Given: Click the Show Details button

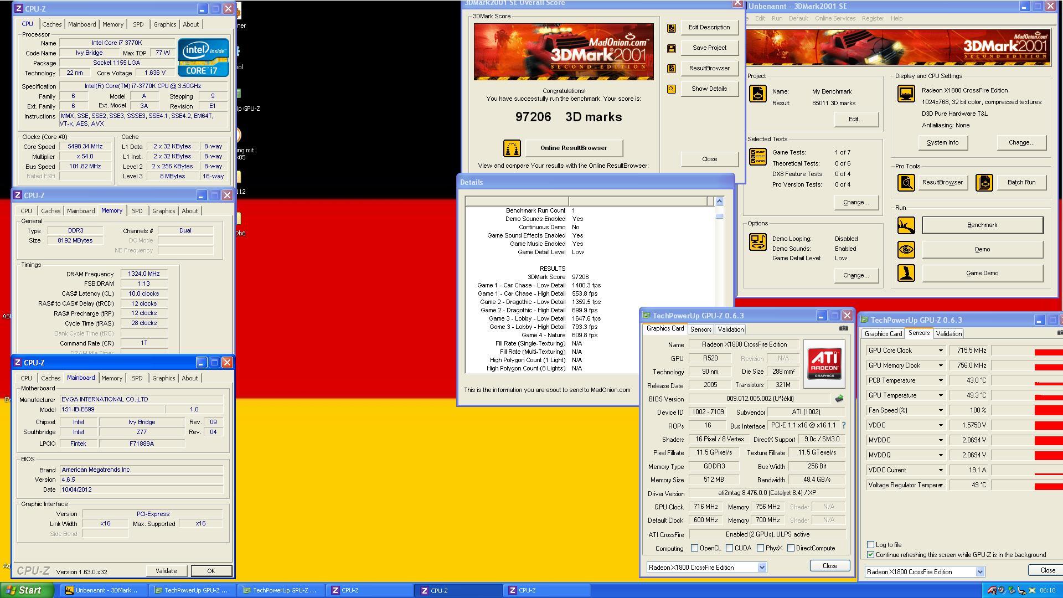Looking at the screenshot, I should [709, 89].
